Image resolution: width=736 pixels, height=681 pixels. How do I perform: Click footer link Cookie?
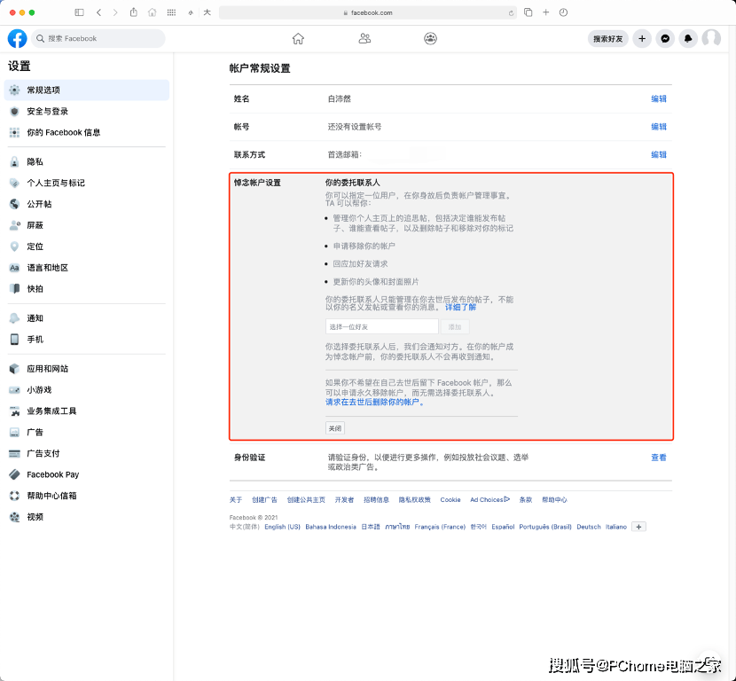(x=450, y=500)
